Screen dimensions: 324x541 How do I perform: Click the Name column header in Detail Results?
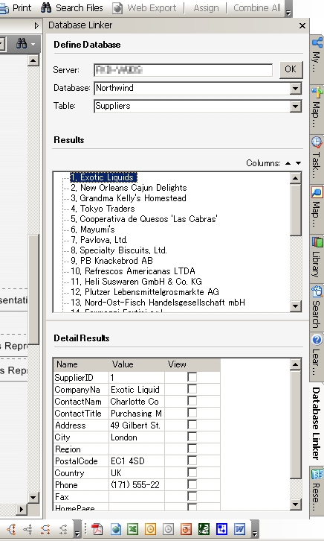81,364
